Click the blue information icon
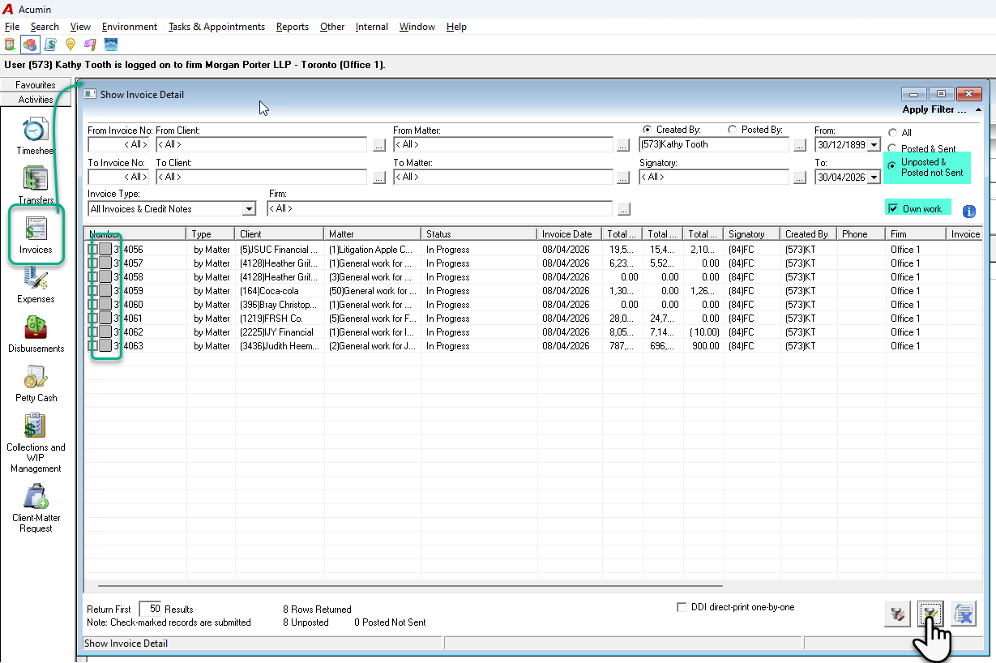 (x=968, y=212)
